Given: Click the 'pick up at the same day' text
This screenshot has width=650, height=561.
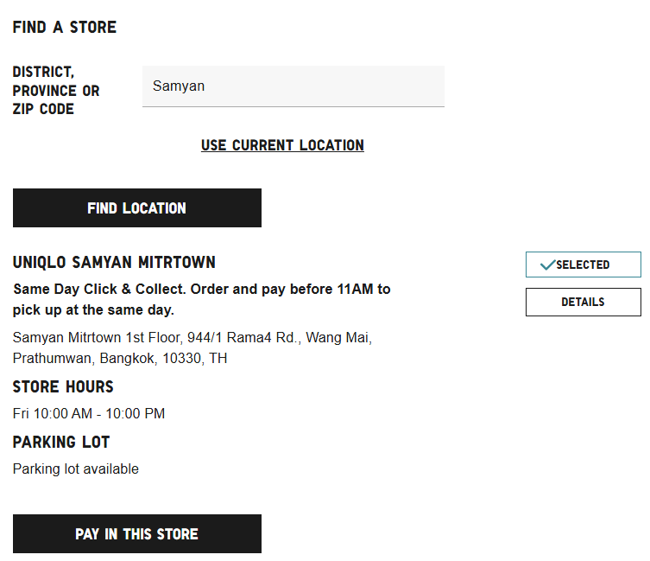Looking at the screenshot, I should tap(93, 309).
